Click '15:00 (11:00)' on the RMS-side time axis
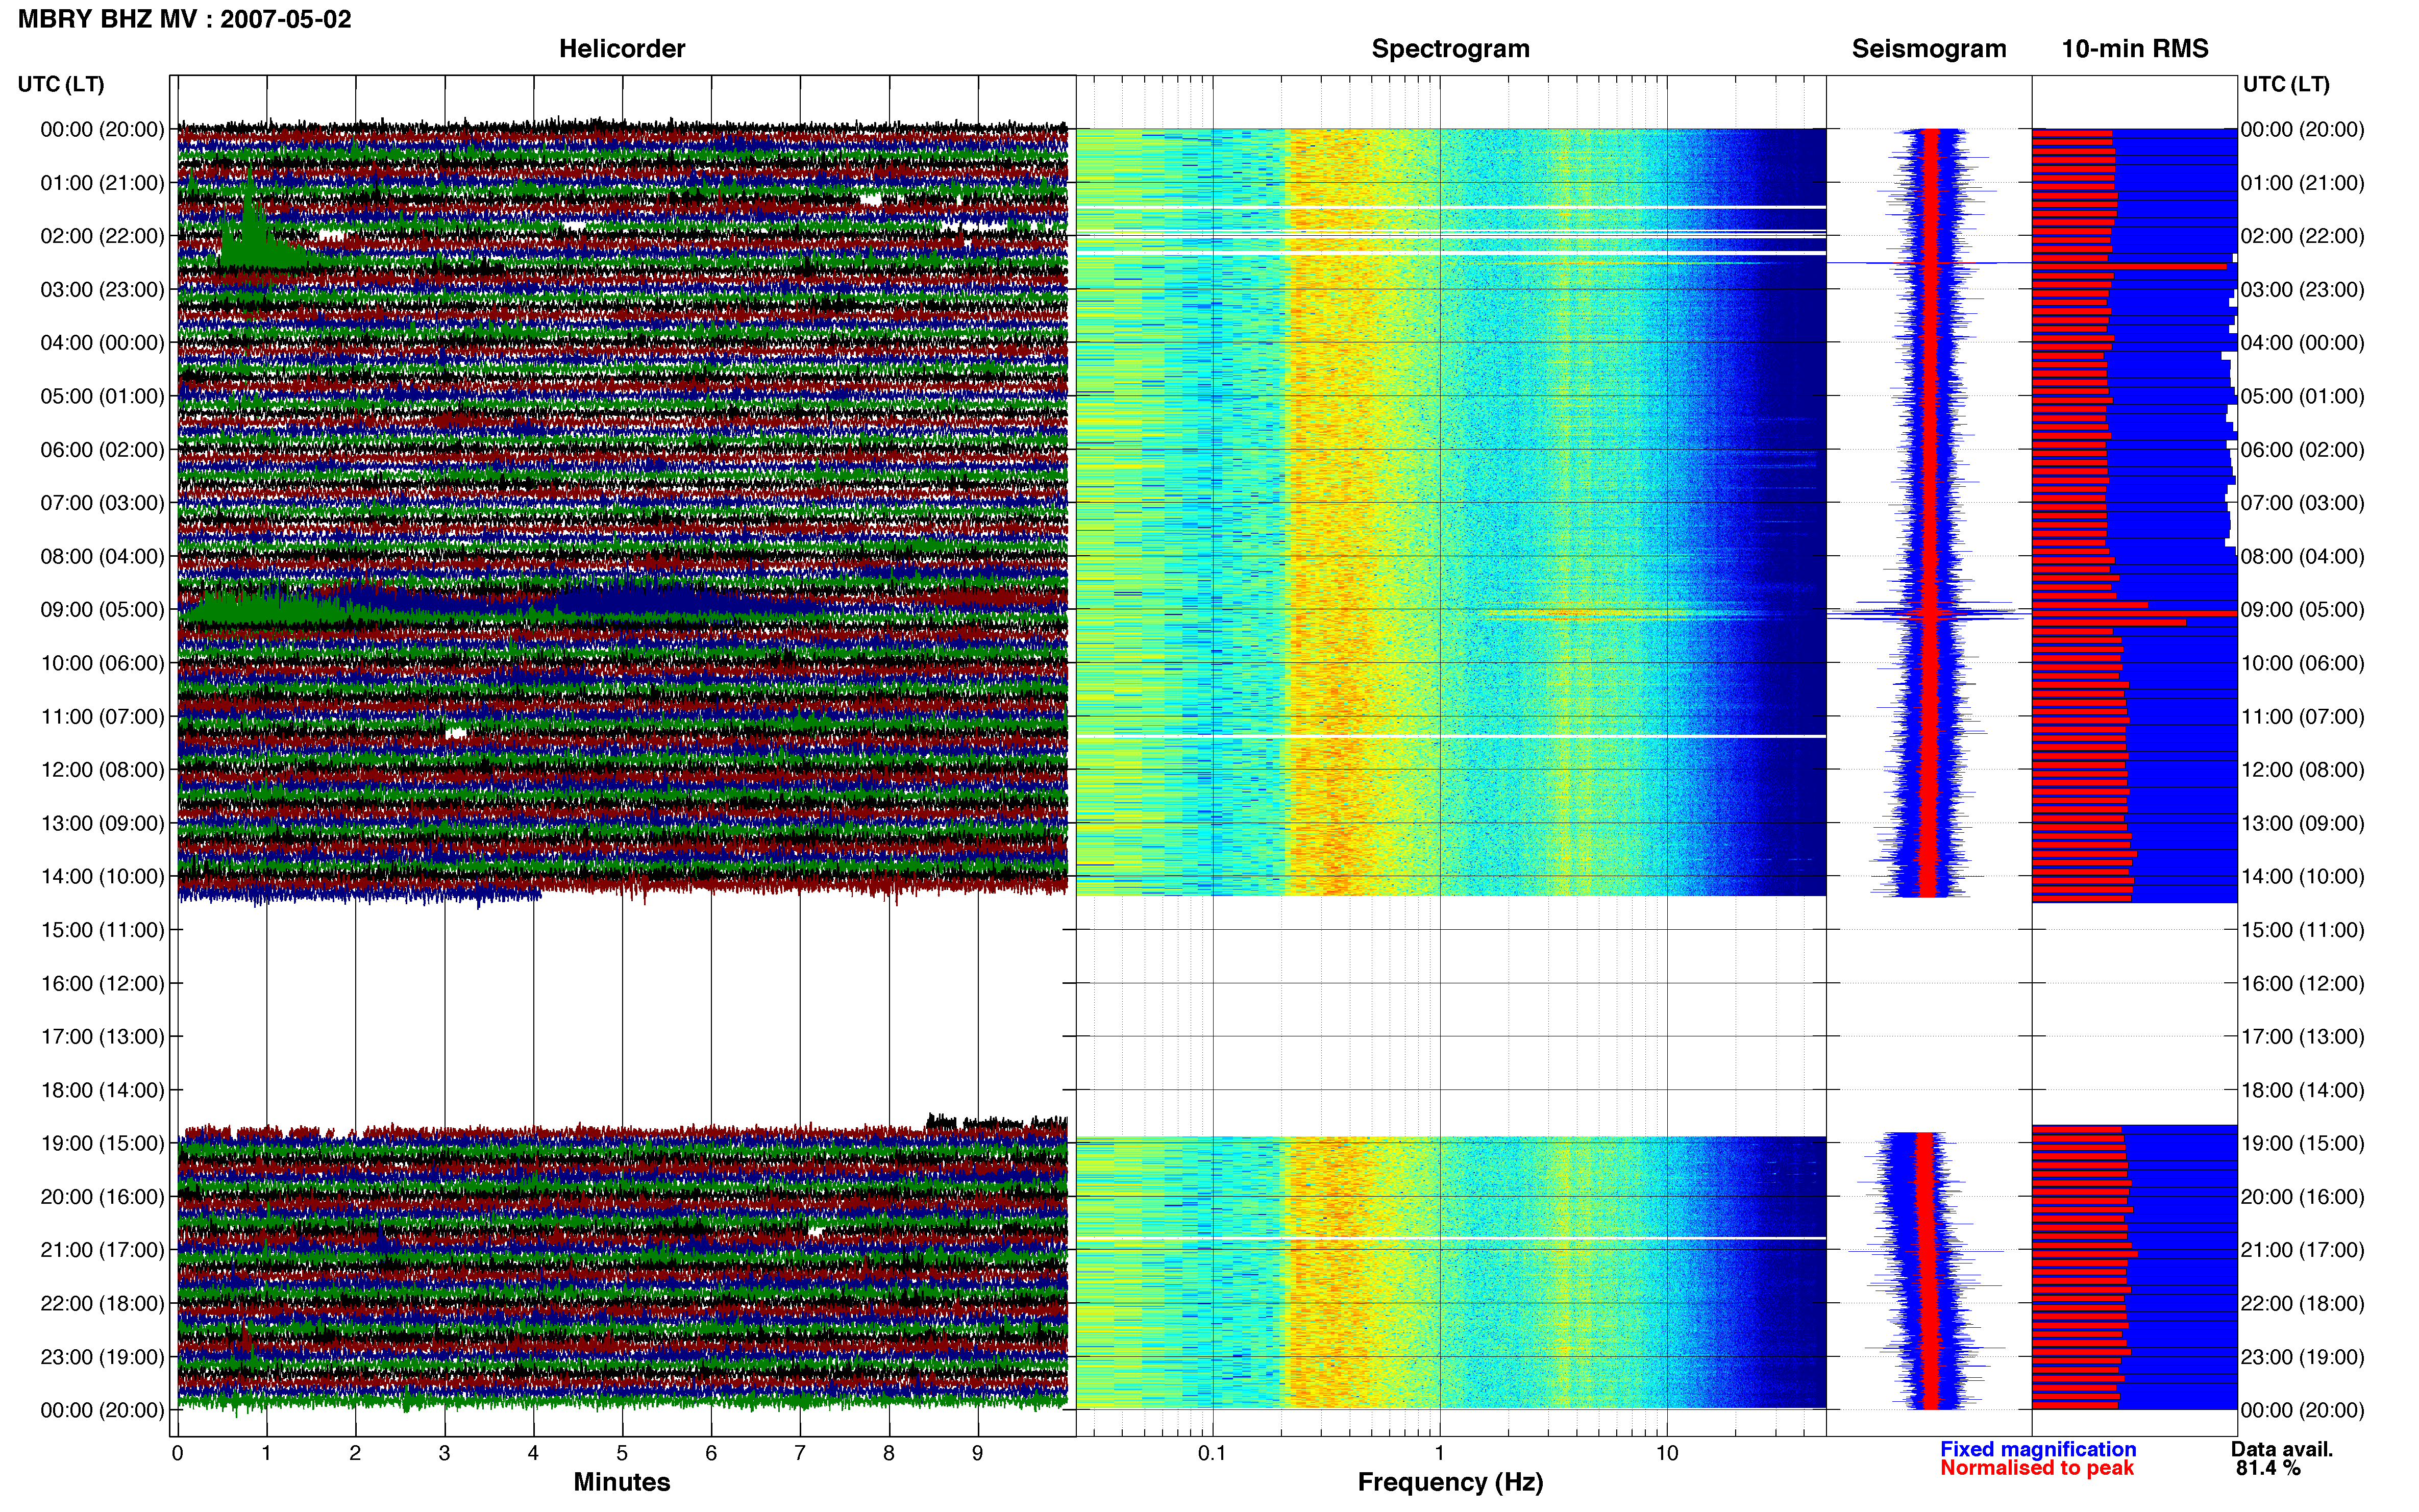This screenshot has width=2419, height=1512. click(2303, 930)
